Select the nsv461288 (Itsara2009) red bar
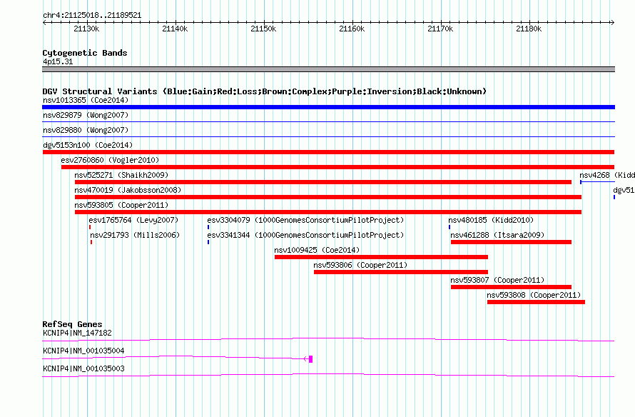Image resolution: width=635 pixels, height=417 pixels. 511,242
